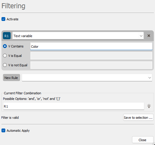Viewport: 155px width, 145px height.
Task: Click the resize grip at dialog corner
Action: pos(154,144)
